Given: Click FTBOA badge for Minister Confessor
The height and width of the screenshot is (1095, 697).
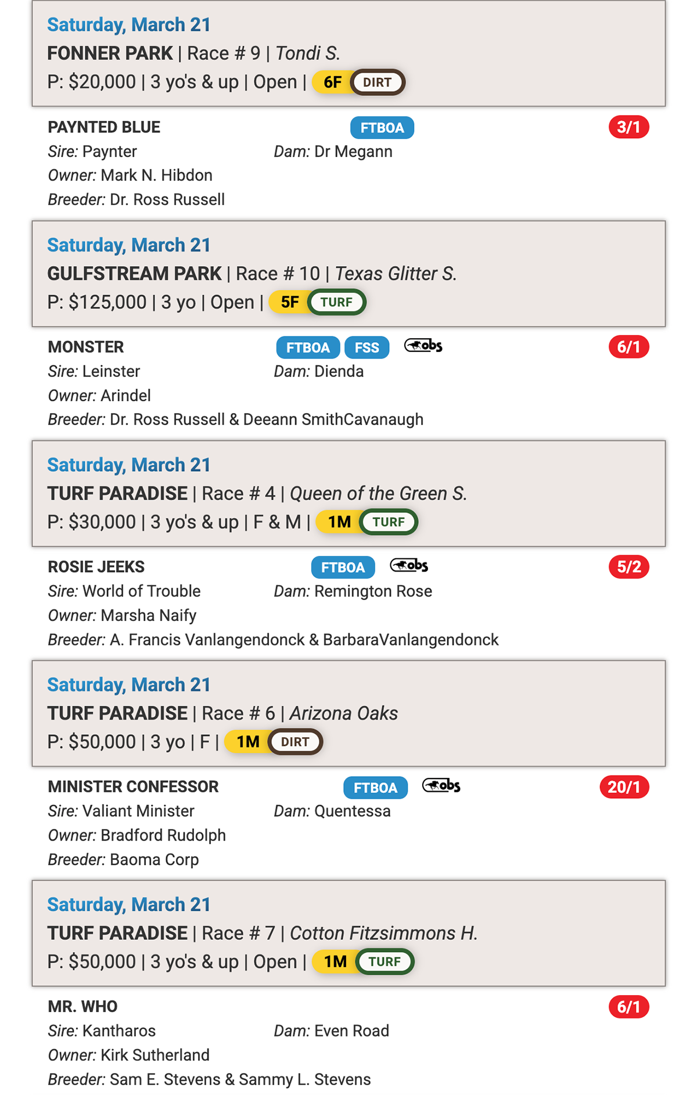Looking at the screenshot, I should [376, 788].
